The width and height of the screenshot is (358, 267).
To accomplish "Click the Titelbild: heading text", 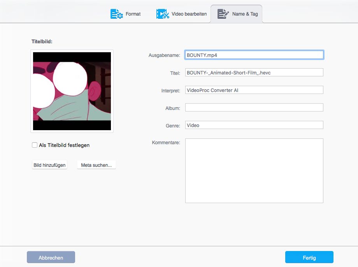I will [x=42, y=42].
